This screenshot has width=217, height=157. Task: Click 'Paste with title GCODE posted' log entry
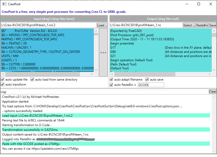coord(106,144)
